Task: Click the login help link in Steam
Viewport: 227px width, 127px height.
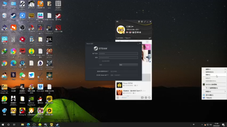Action: pos(114,71)
